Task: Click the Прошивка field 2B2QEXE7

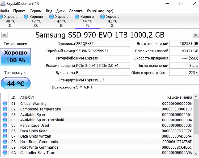Action: click(x=103, y=44)
